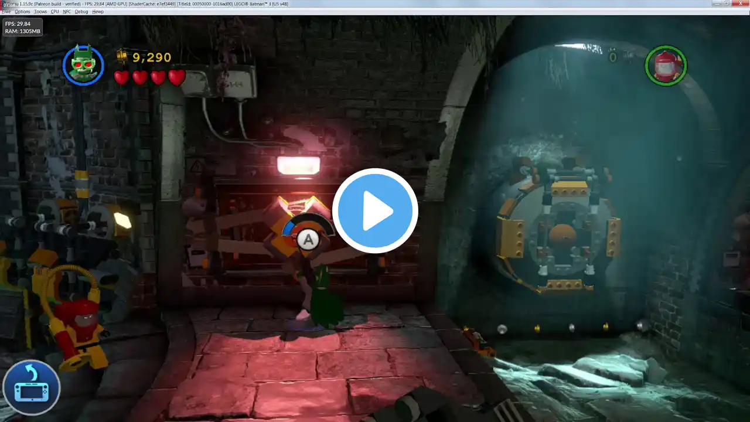Open the CPU menu
The height and width of the screenshot is (422, 750).
54,12
